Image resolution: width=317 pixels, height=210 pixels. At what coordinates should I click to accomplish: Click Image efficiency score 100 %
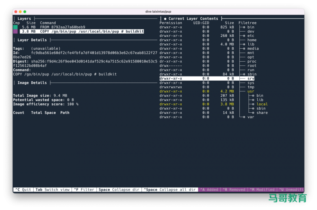(x=46, y=104)
